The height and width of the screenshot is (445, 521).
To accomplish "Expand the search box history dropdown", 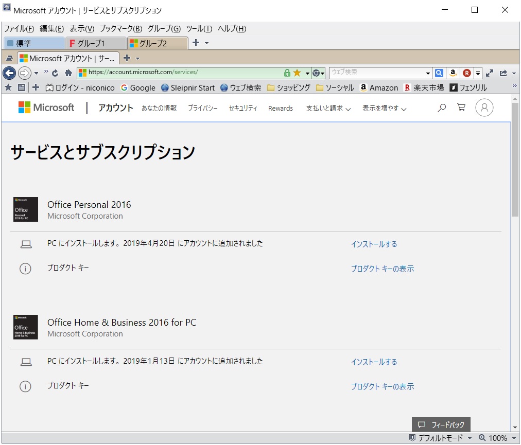I will [x=428, y=73].
